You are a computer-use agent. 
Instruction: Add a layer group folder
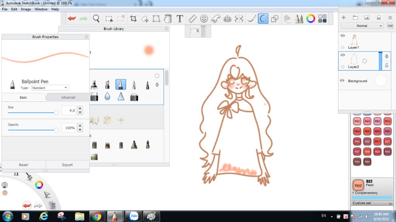point(355,18)
